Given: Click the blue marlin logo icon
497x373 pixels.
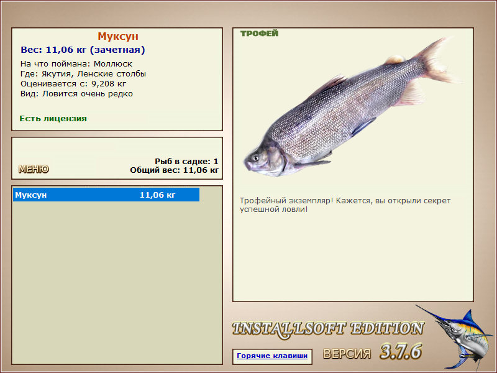Looking at the screenshot, I should tap(455, 337).
